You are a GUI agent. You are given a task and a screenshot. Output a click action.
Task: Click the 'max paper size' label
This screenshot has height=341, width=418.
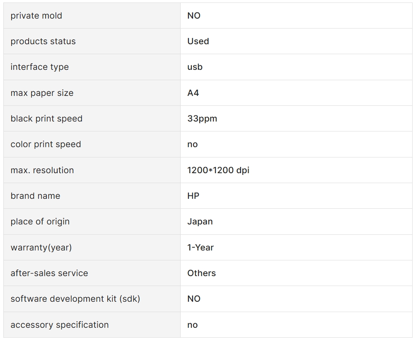tap(42, 93)
